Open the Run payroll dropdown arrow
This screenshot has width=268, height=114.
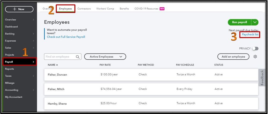point(255,22)
